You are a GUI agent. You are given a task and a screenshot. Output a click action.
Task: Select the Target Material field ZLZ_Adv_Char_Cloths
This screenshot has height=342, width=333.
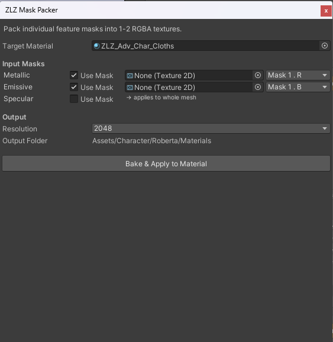click(x=211, y=46)
